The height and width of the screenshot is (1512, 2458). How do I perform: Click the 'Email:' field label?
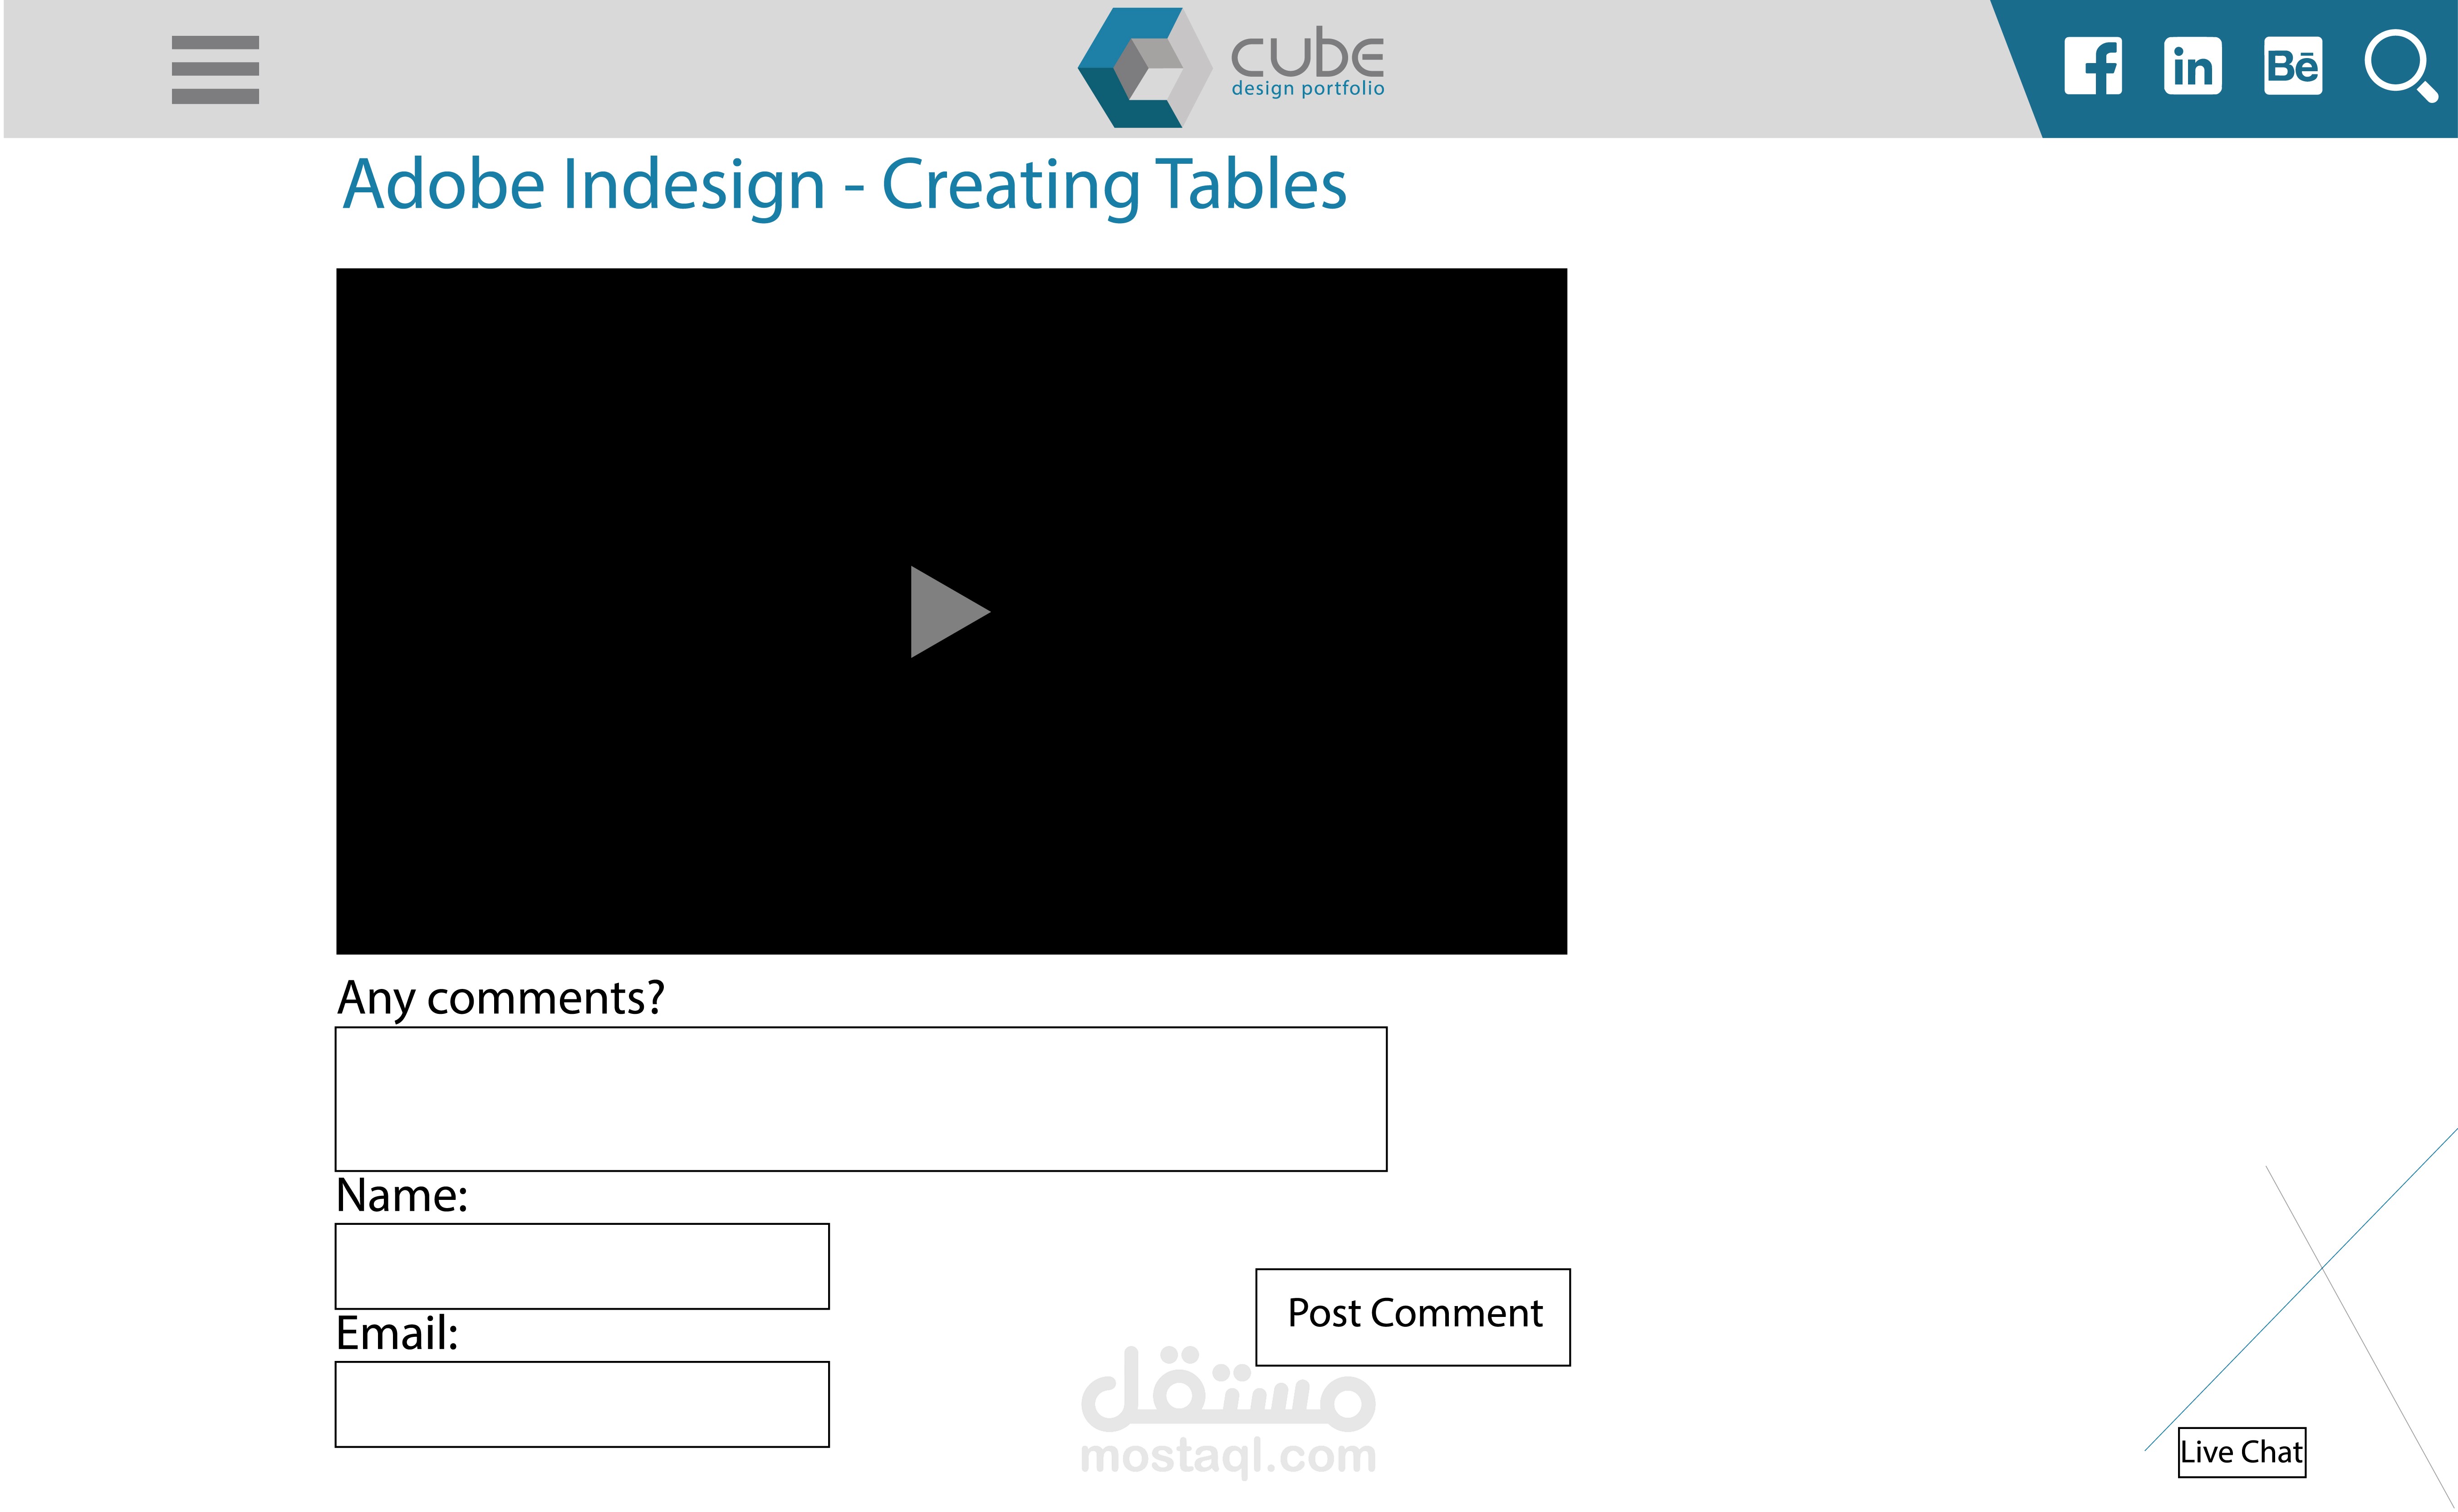(x=397, y=1333)
